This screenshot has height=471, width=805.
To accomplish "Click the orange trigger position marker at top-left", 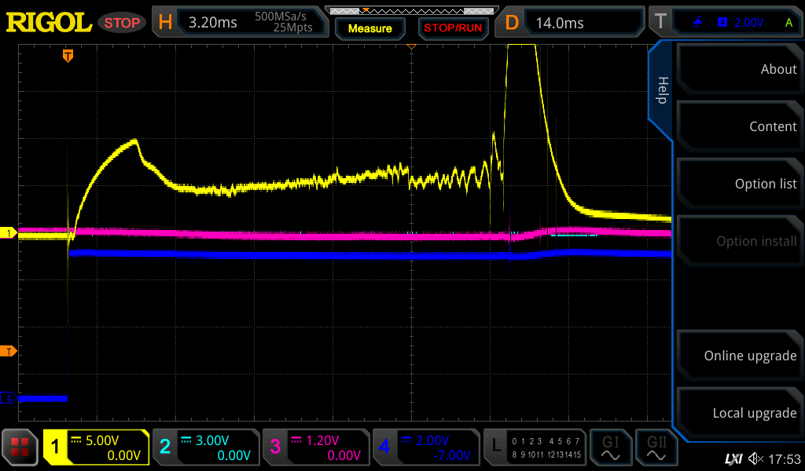I will 68,56.
